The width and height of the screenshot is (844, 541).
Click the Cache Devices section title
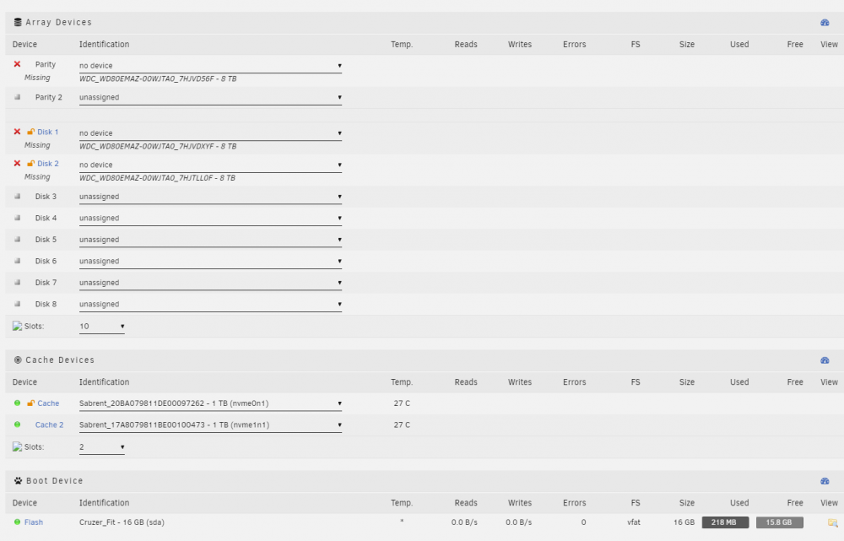[60, 360]
